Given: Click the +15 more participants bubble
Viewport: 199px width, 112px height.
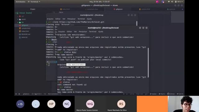Looking at the screenshot, I should pyautogui.click(x=20, y=104).
